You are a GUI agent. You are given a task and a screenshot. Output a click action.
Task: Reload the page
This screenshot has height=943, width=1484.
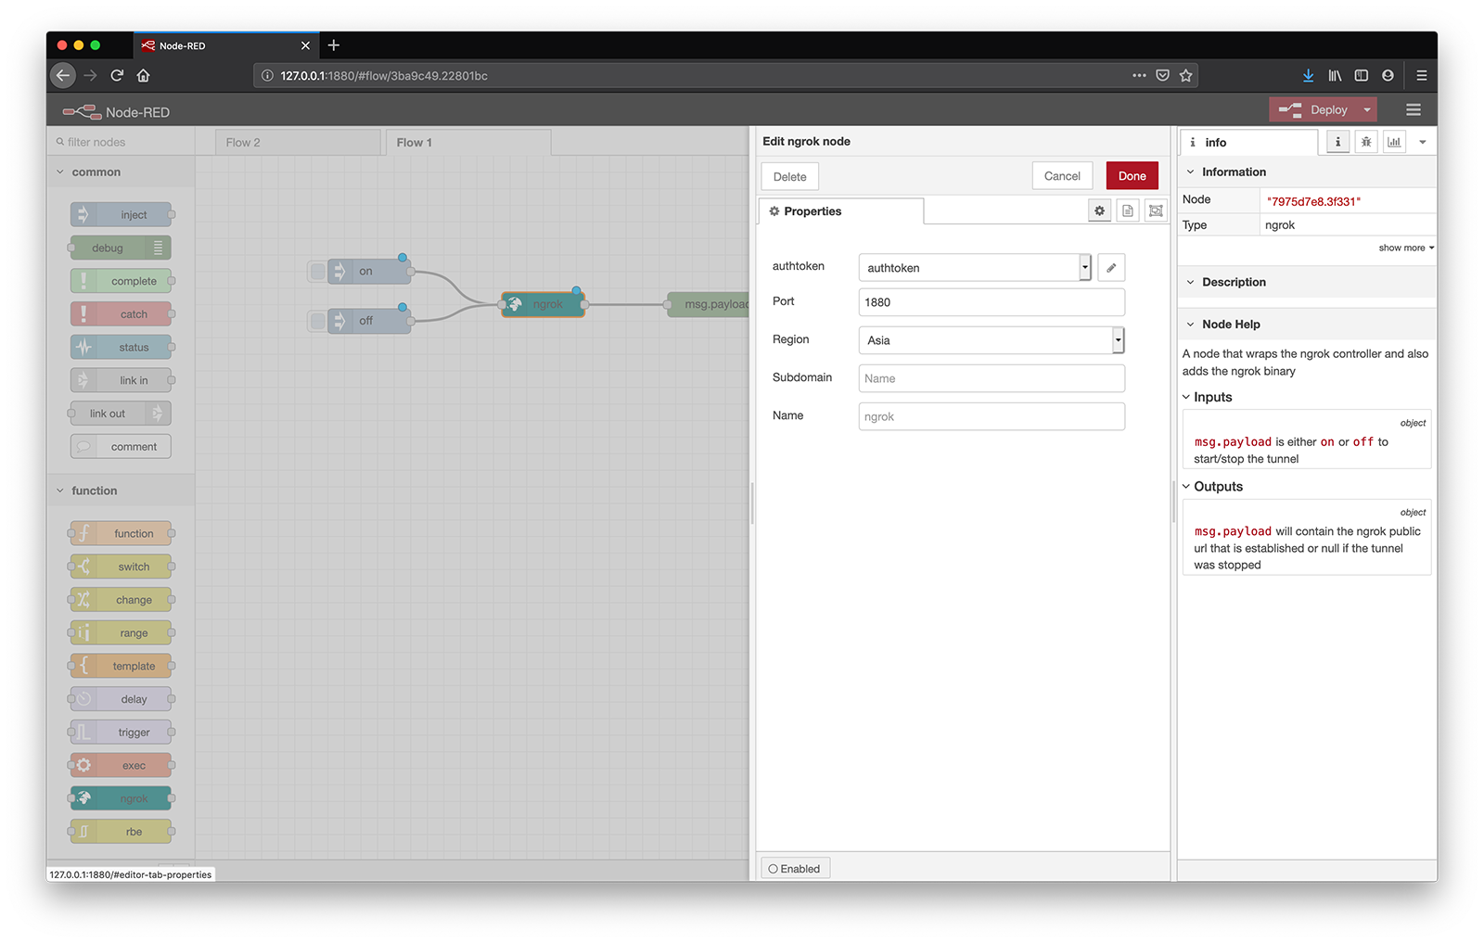coord(117,75)
